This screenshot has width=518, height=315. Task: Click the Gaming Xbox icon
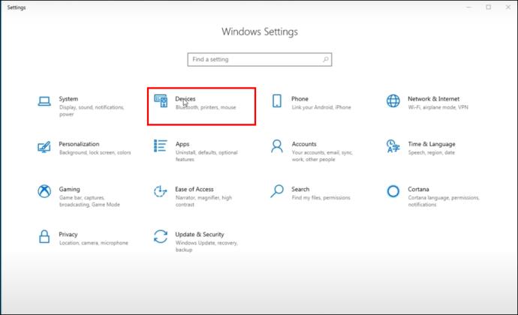click(x=44, y=191)
